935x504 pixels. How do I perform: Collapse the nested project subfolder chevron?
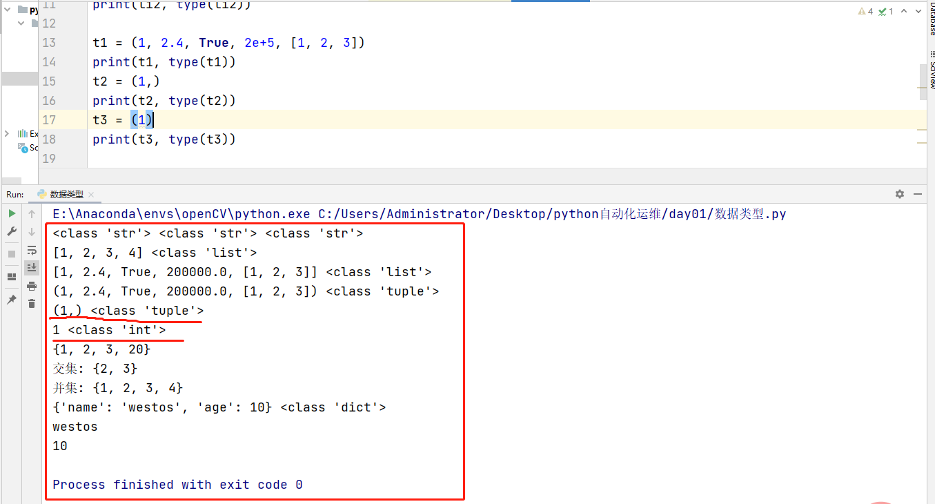pos(23,23)
